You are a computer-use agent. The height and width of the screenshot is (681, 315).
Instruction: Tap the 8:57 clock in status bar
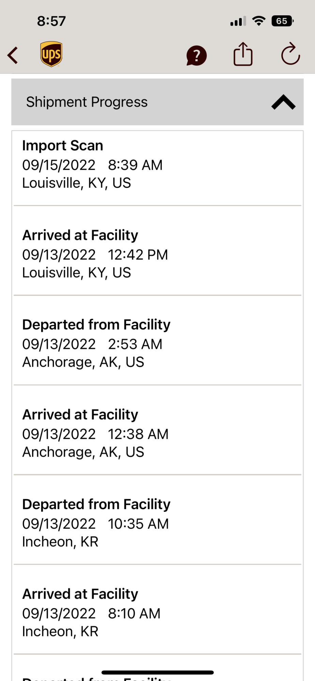coord(51,21)
